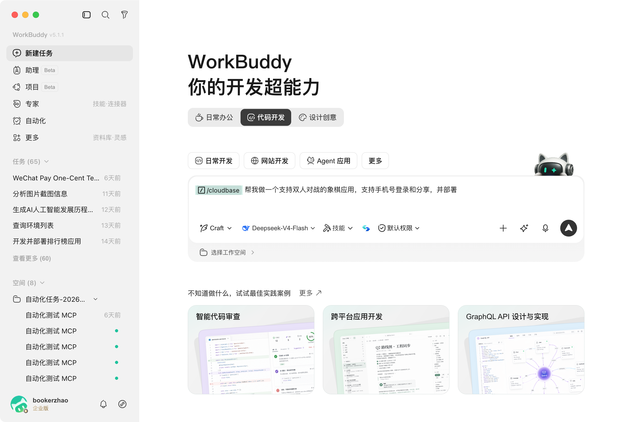Image resolution: width=633 pixels, height=422 pixels.
Task: Open notifications bell icon
Action: (103, 404)
